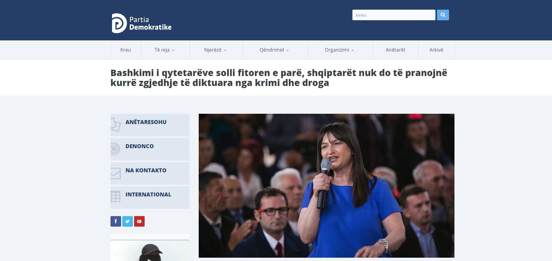Click the envelope icon for Na Kontakto
Image resolution: width=552 pixels, height=261 pixels.
pos(115,173)
